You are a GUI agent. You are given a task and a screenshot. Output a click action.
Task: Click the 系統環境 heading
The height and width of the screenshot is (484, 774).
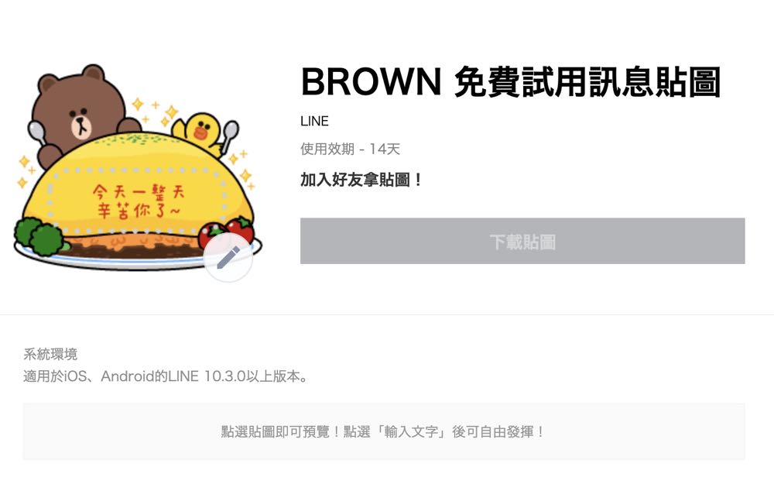(50, 354)
